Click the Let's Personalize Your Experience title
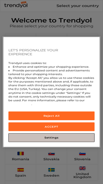Viewport: 103px width, 184px height. [33, 52]
